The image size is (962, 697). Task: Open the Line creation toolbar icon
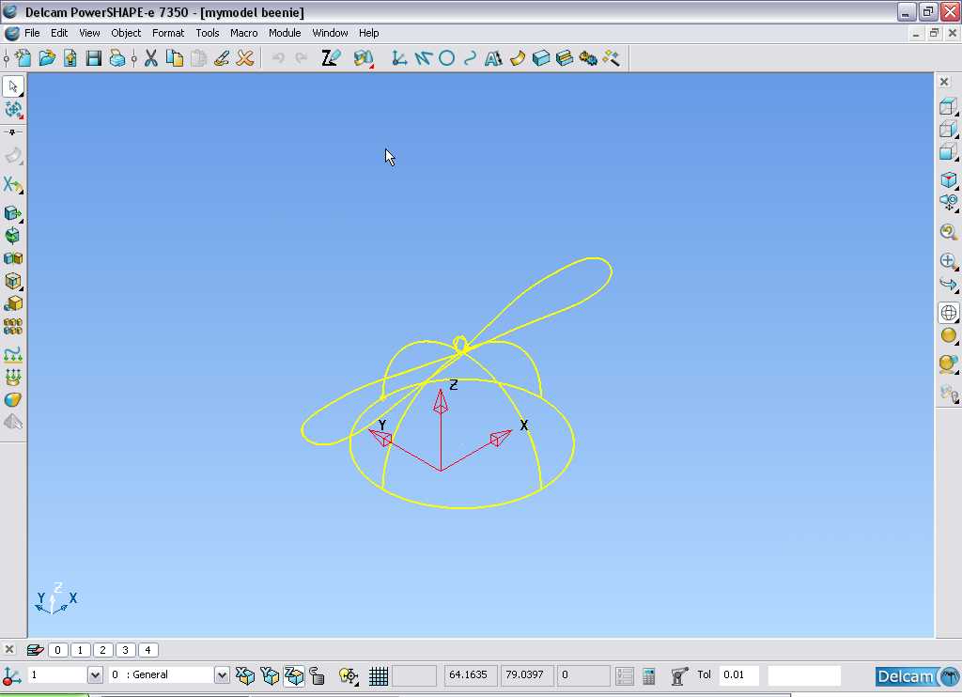pyautogui.click(x=423, y=58)
